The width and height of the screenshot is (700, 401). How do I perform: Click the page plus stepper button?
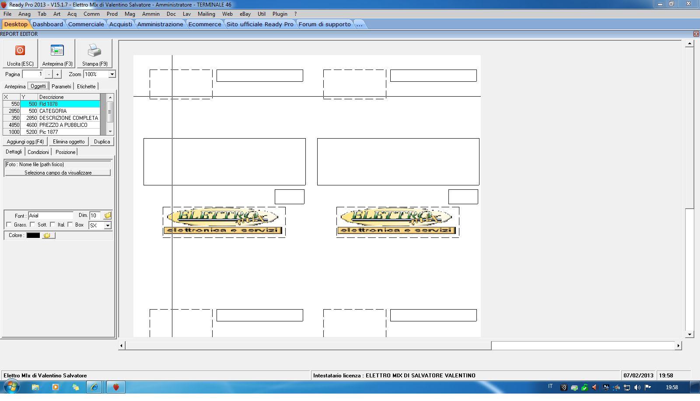click(57, 74)
